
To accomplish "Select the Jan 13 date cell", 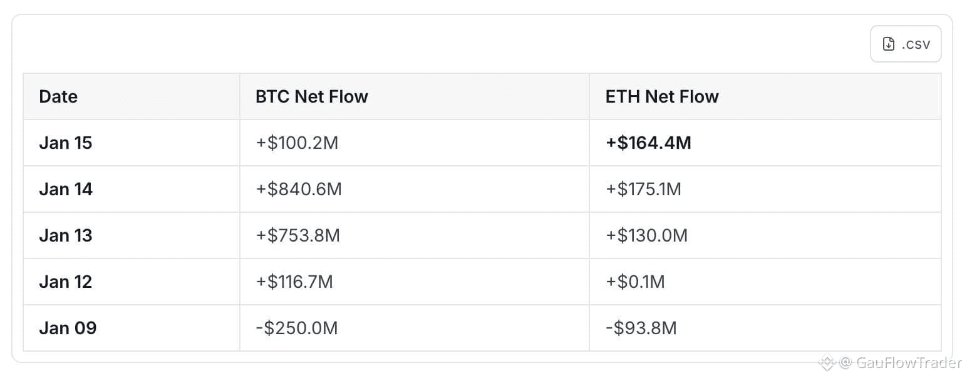I will (x=65, y=235).
